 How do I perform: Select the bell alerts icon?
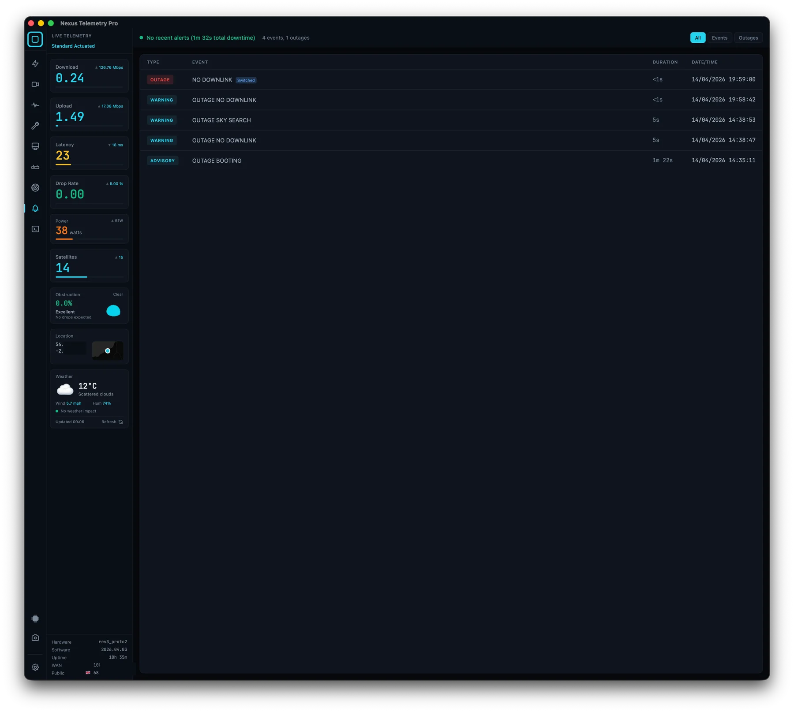35,209
